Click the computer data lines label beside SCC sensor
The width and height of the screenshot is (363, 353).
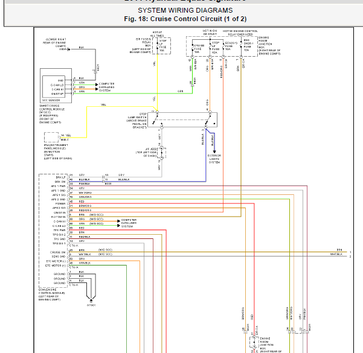(x=107, y=87)
